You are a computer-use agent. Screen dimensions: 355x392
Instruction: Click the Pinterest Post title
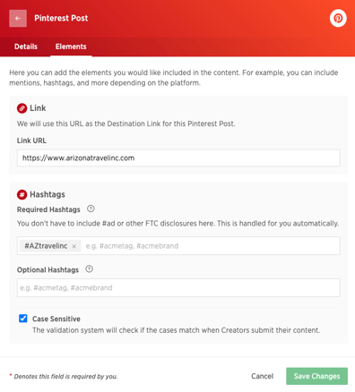61,18
